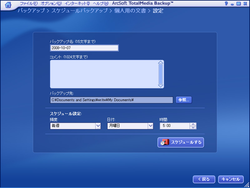Click the backup name field showing 2008-10-07
Image resolution: width=250 pixels, height=188 pixels.
pyautogui.click(x=84, y=48)
